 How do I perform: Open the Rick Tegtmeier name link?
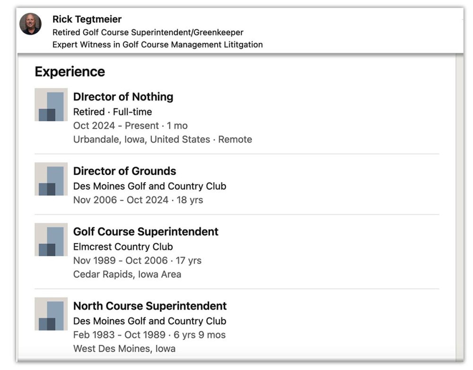coord(87,19)
